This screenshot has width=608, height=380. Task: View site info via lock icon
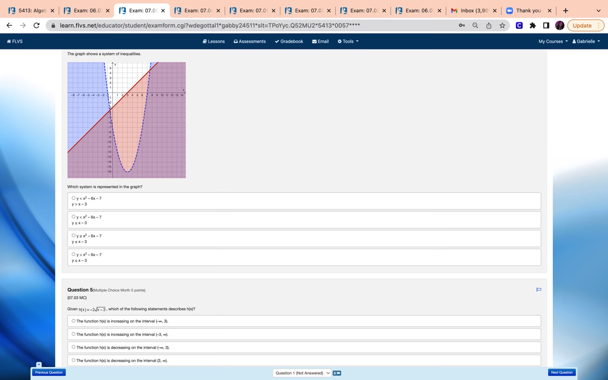point(53,25)
